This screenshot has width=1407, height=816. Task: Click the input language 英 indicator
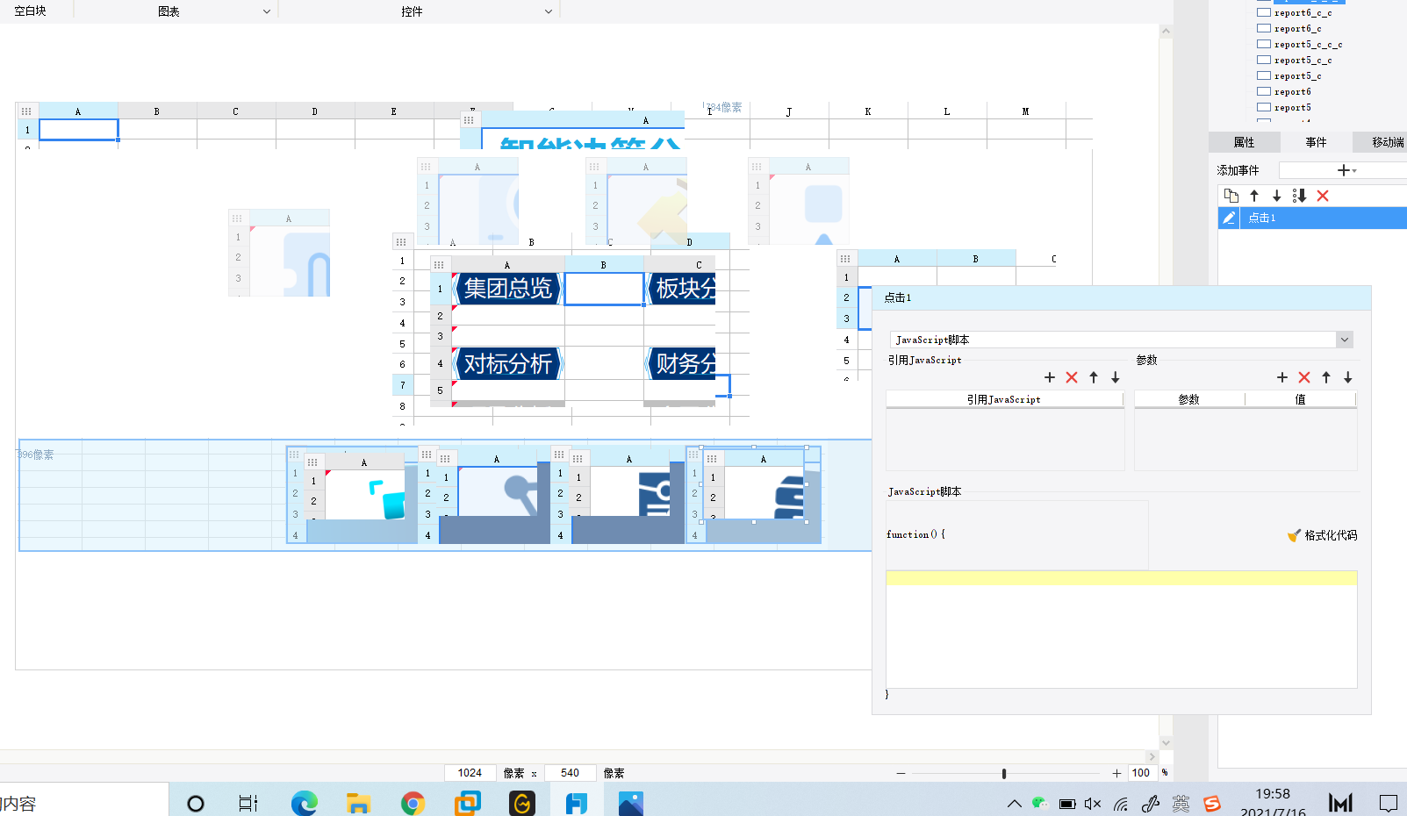[1181, 803]
